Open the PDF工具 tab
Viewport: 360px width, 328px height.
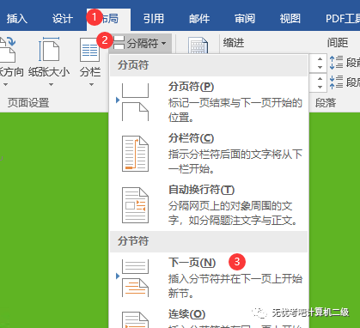tap(343, 19)
